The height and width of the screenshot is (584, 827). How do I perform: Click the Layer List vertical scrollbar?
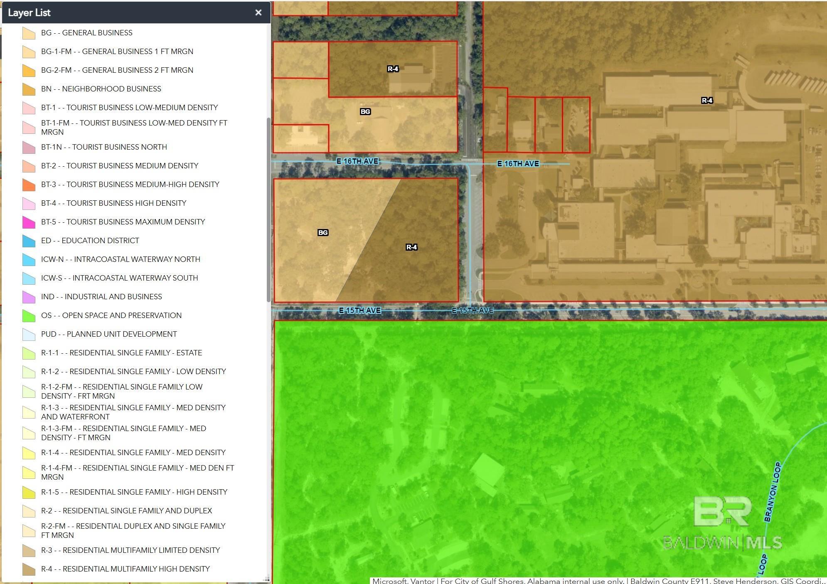point(268,209)
